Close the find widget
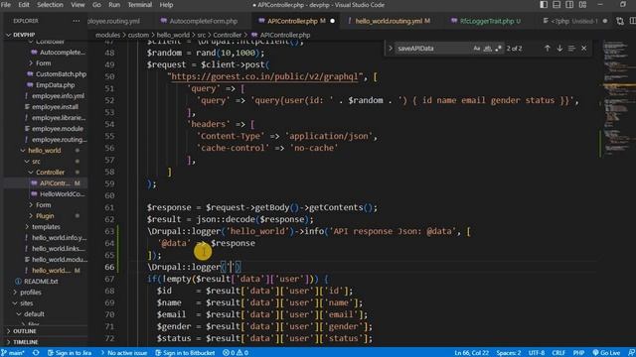636x357 pixels. [583, 49]
